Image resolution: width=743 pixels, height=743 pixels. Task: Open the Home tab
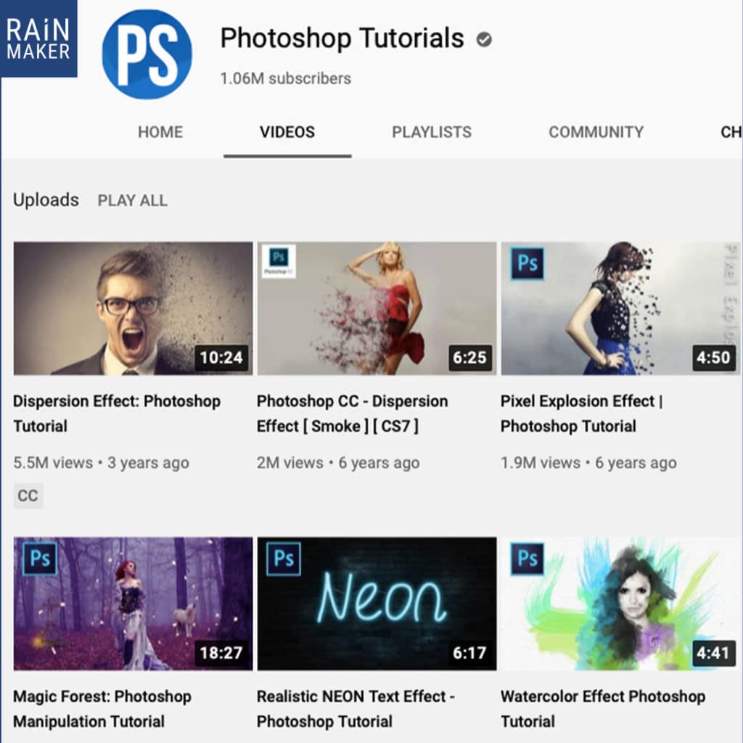(160, 132)
